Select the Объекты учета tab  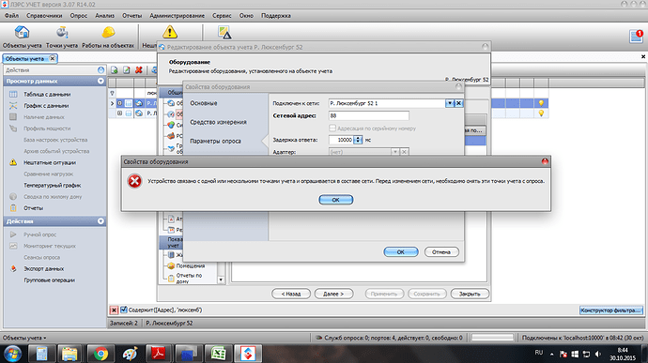[24, 59]
